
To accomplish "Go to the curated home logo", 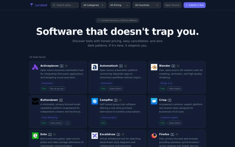I will pos(39,5).
